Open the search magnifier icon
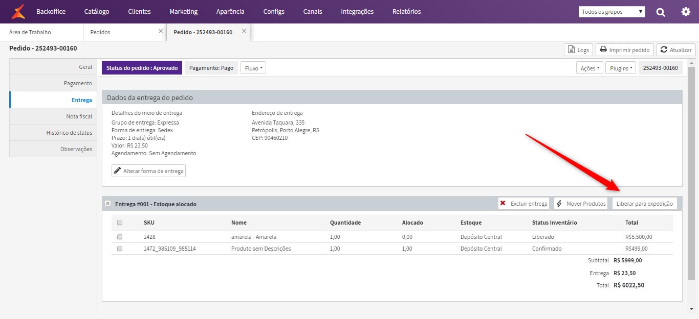The width and height of the screenshot is (699, 319). (661, 12)
